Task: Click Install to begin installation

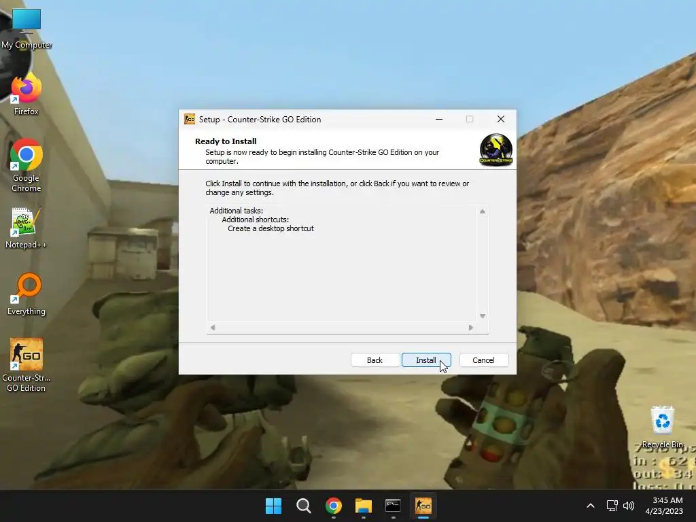Action: (x=426, y=360)
